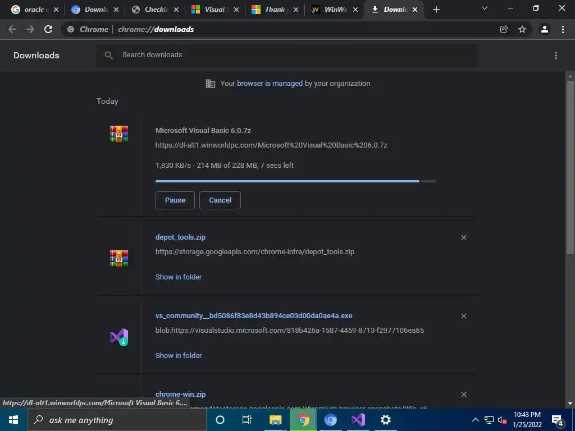Click the Chrome taskbar icon
This screenshot has width=575, height=431.
(x=303, y=420)
